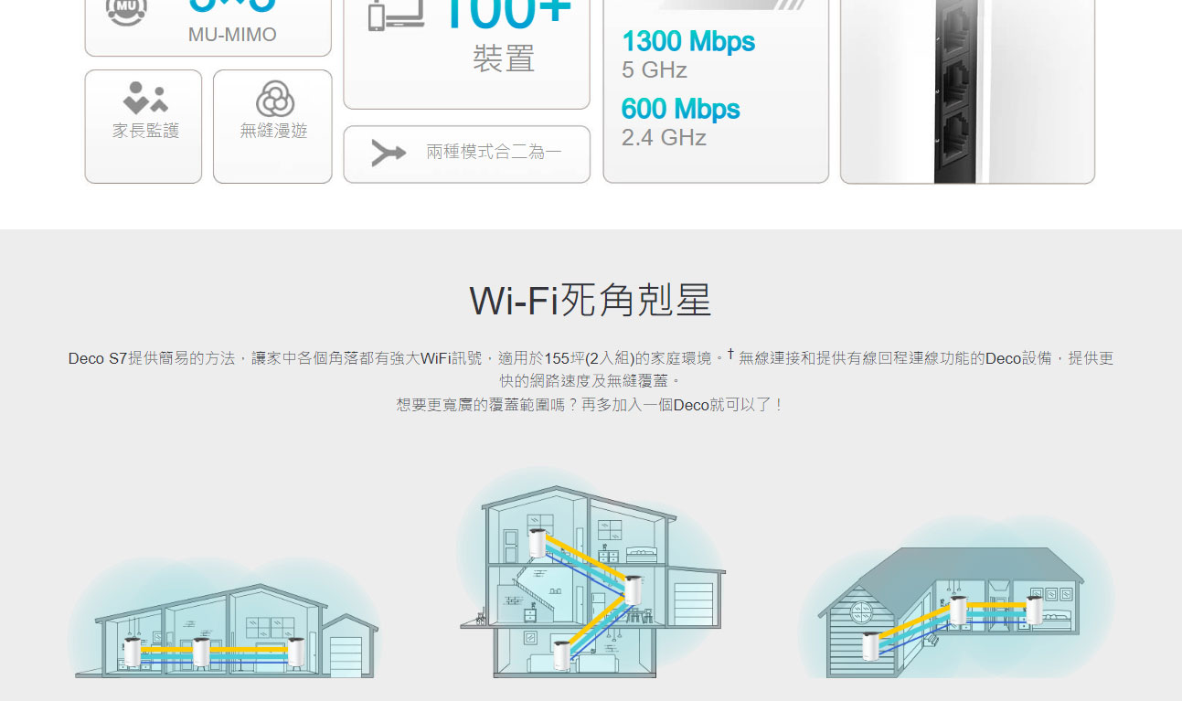1182x701 pixels.
Task: Open the 兩種模式合二為一 feature box
Action: [x=466, y=154]
